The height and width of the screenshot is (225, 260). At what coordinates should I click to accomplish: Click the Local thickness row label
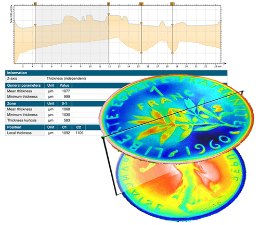19,133
